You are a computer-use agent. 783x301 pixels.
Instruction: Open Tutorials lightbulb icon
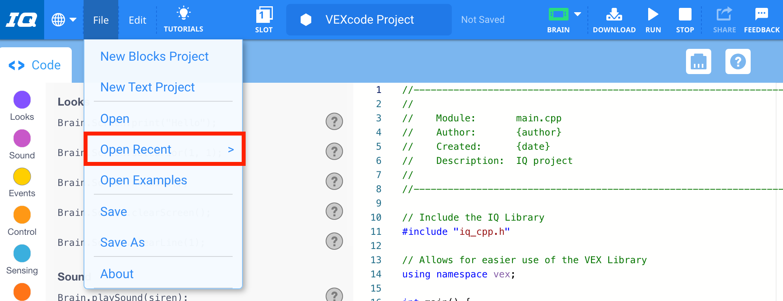[184, 13]
